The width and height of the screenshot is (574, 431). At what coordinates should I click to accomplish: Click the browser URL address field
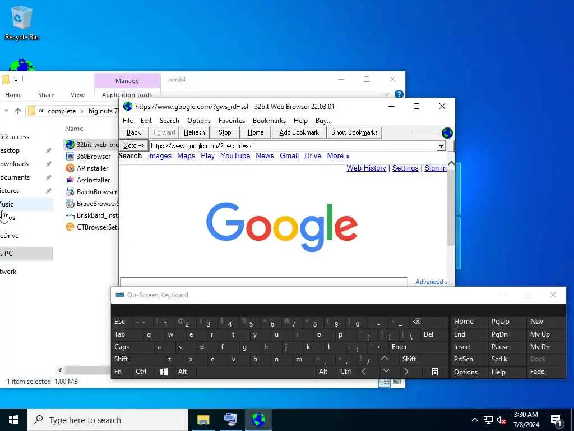click(x=293, y=146)
